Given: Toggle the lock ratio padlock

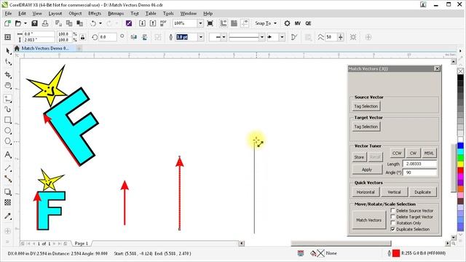Looking at the screenshot, I should [x=82, y=37].
